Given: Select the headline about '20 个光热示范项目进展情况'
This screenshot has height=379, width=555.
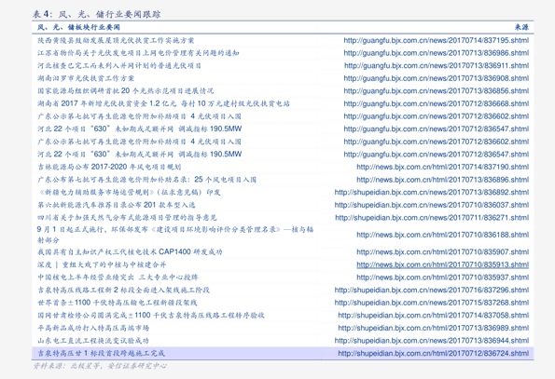Looking at the screenshot, I should pyautogui.click(x=126, y=91).
